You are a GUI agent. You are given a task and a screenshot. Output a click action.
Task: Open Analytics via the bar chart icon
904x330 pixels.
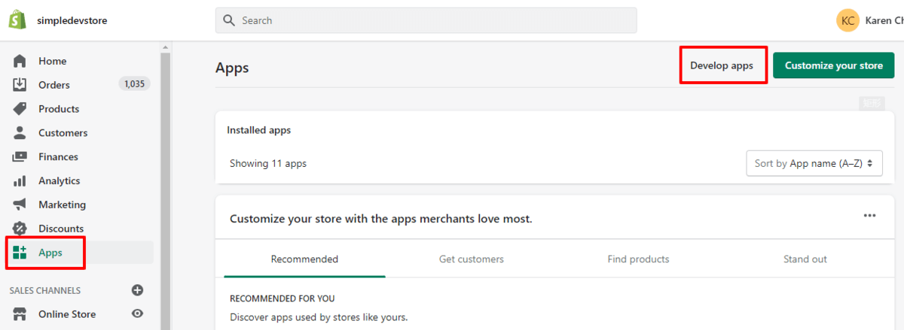tap(20, 181)
